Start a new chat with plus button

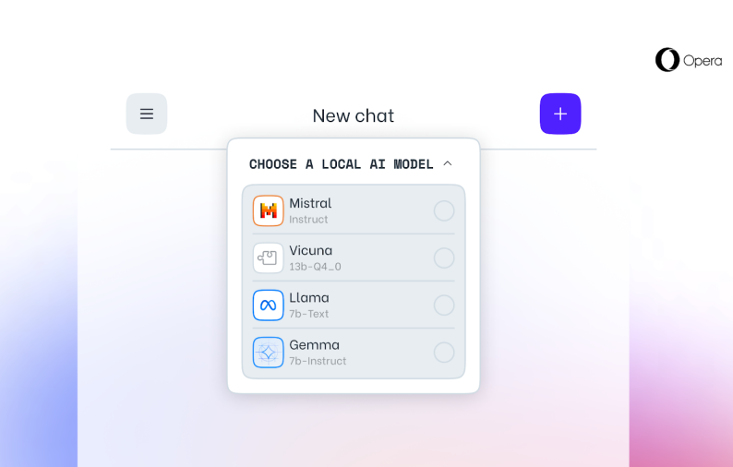pyautogui.click(x=560, y=114)
